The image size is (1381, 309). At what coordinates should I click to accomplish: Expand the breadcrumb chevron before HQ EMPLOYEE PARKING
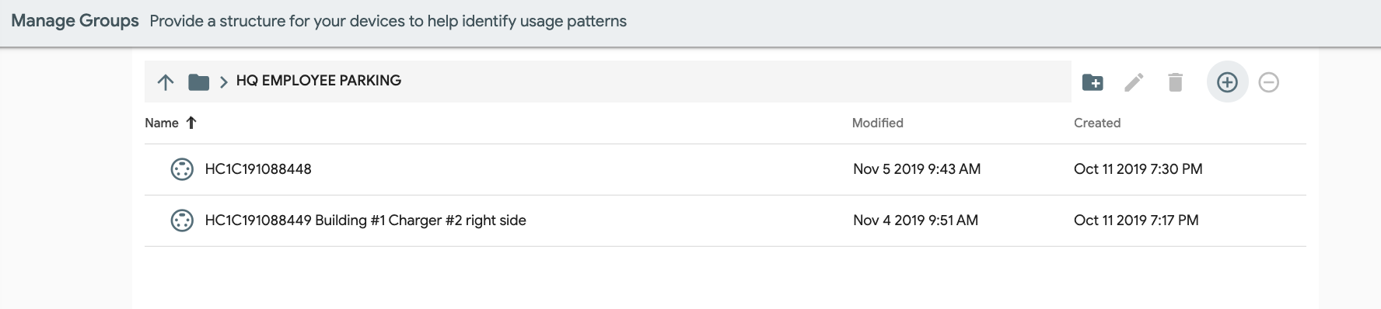(x=223, y=82)
